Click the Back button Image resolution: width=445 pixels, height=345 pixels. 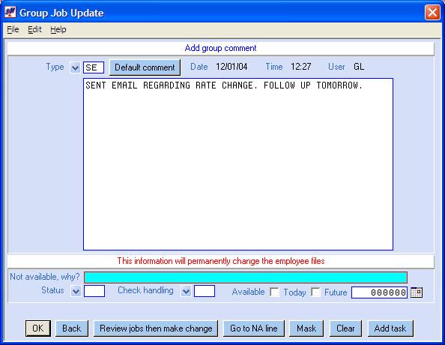72,328
